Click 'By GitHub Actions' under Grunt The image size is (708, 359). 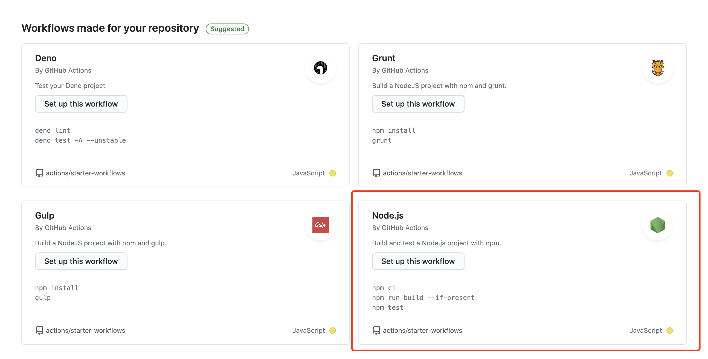coord(400,70)
